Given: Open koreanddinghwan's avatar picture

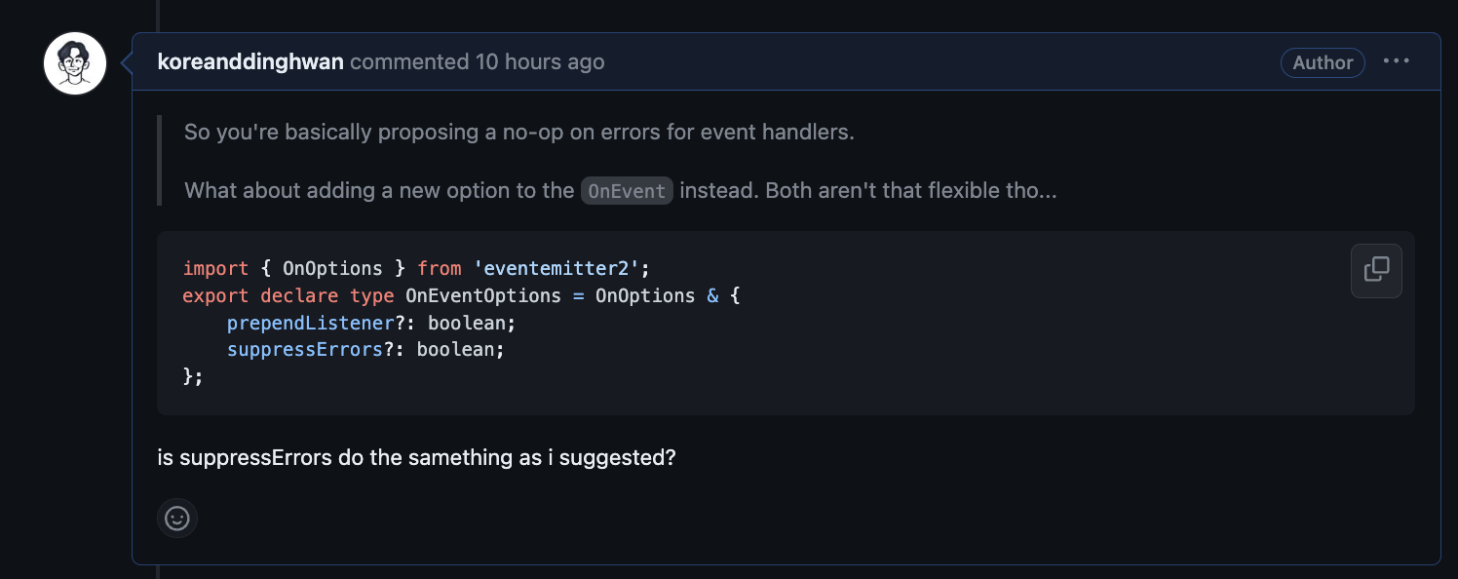Looking at the screenshot, I should 75,63.
